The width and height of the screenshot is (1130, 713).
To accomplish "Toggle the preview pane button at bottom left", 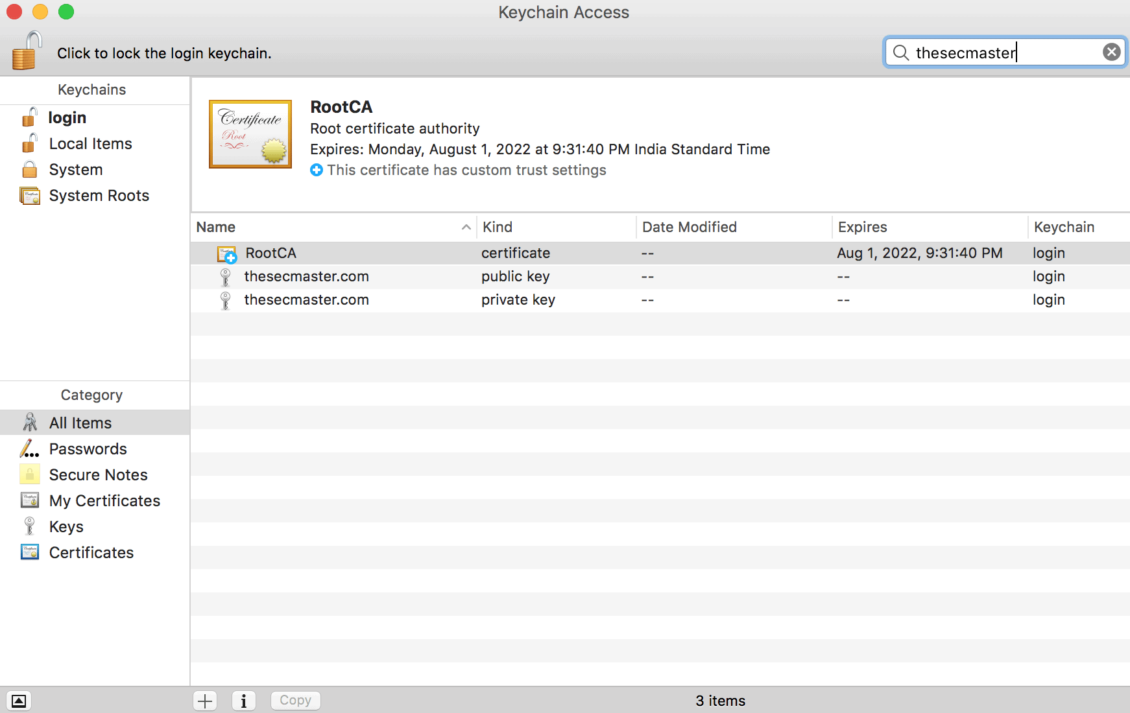I will [x=19, y=701].
